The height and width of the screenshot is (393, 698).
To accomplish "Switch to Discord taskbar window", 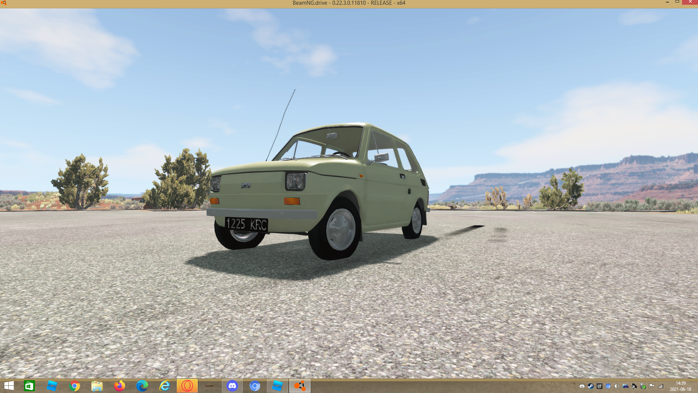I will click(232, 386).
